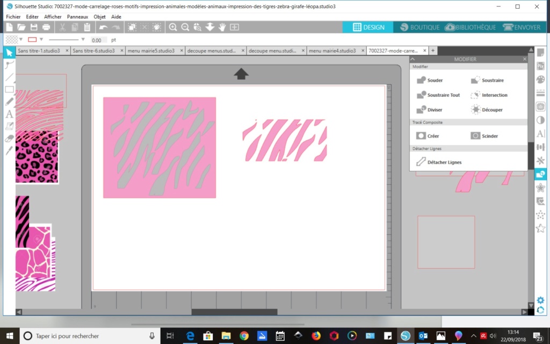Open the Text Style panel icon

tap(540, 133)
